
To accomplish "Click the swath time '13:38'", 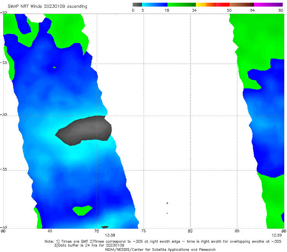I will (110, 235).
